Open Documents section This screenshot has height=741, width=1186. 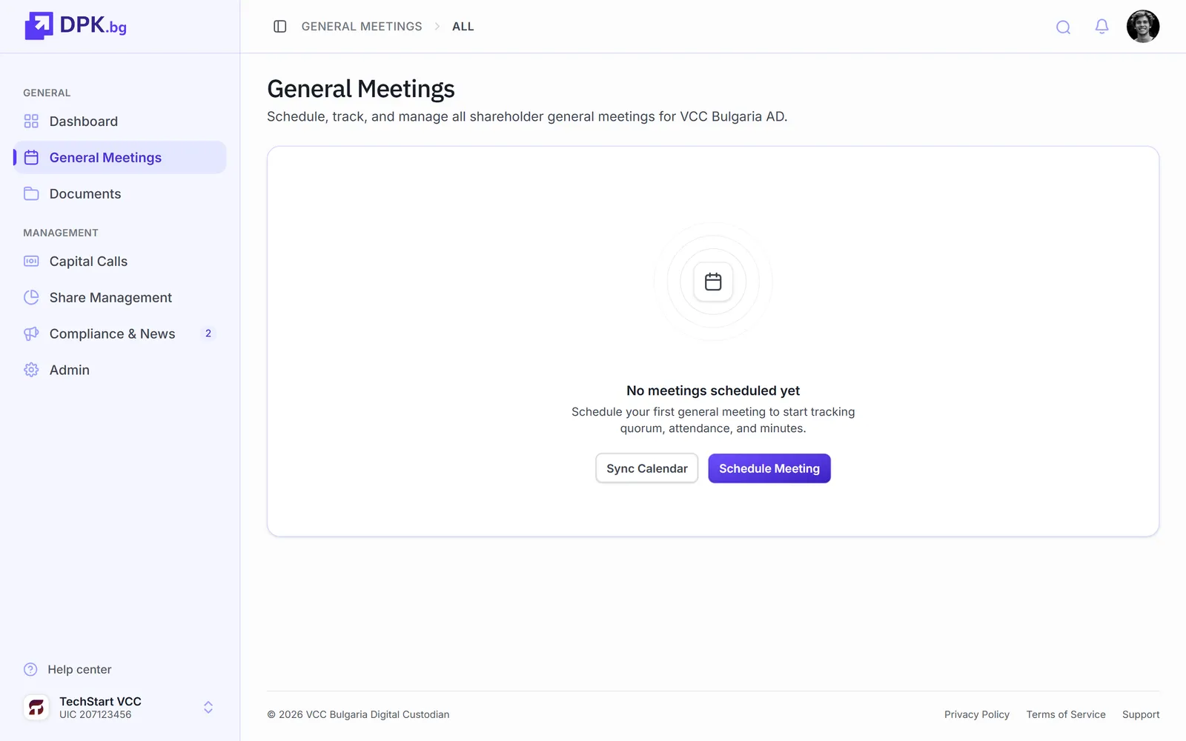[x=120, y=194]
